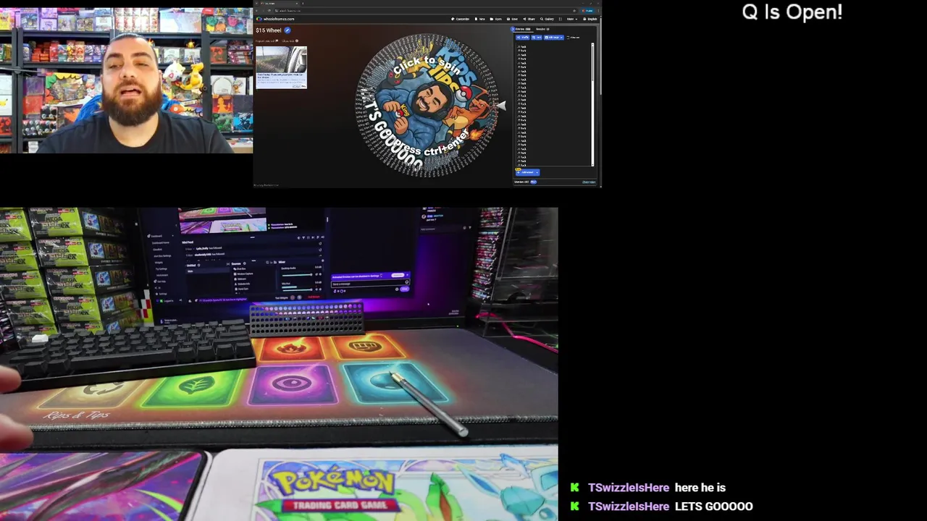The height and width of the screenshot is (521, 927).
Task: Click the entries list scrollbar
Action: tap(592, 103)
